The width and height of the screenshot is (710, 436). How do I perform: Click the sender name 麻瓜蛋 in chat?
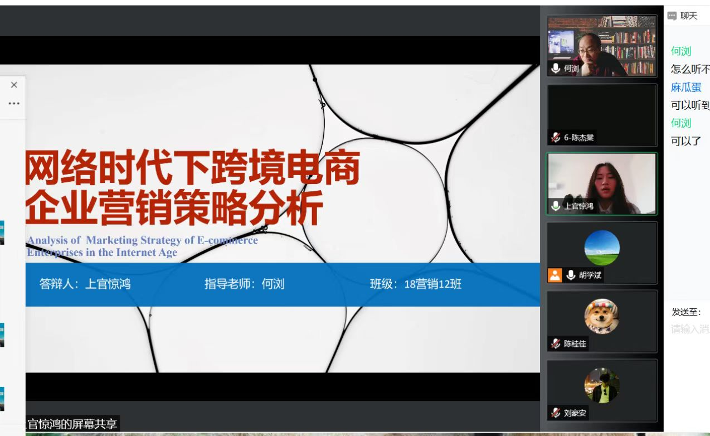pos(686,87)
